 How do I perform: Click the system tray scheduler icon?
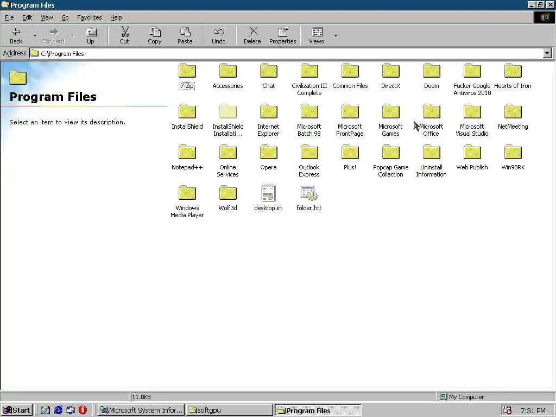(x=507, y=410)
